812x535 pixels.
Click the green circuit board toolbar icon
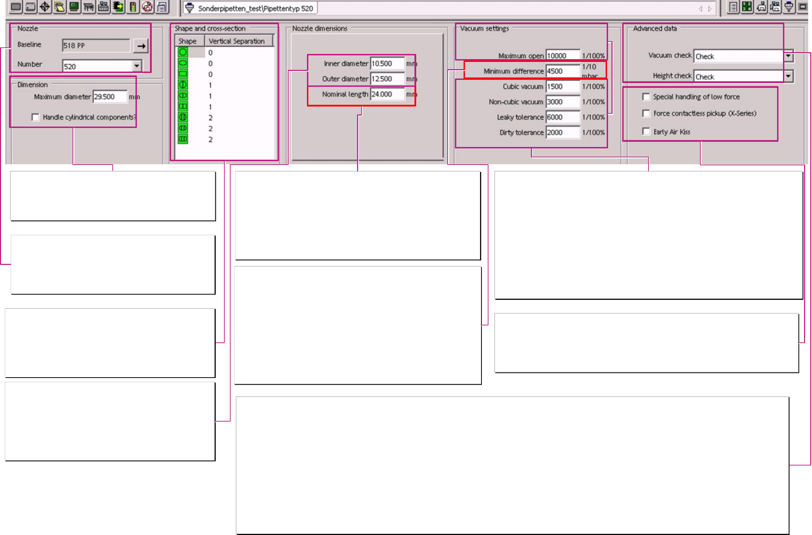tap(74, 7)
